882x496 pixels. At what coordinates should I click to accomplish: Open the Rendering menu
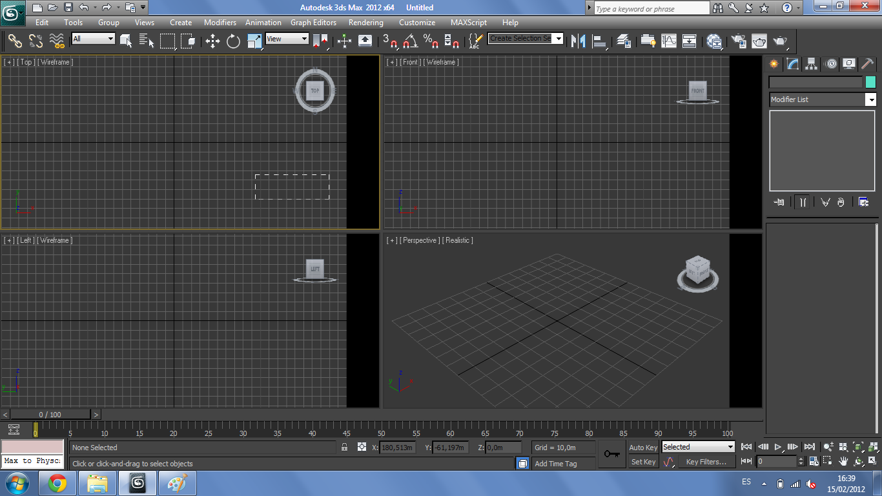(365, 23)
